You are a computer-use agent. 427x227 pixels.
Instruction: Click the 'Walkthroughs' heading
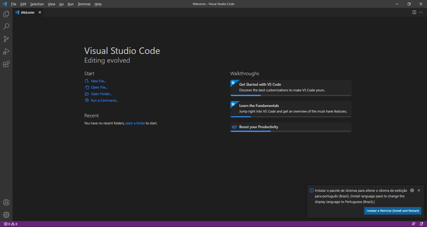coord(245,74)
